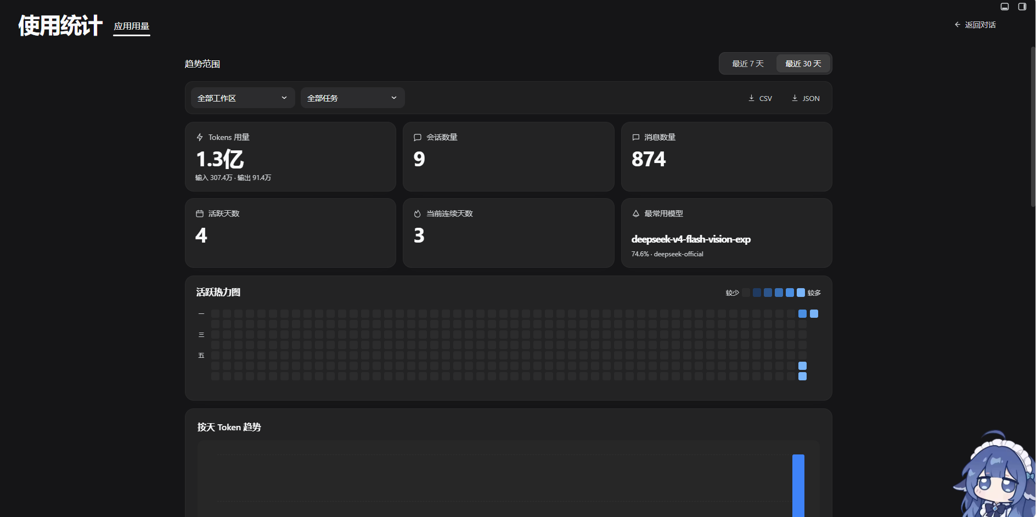Screen dimensions: 1036x517
Task: Click the lightest blue legend swatch near 较多
Action: click(x=801, y=293)
